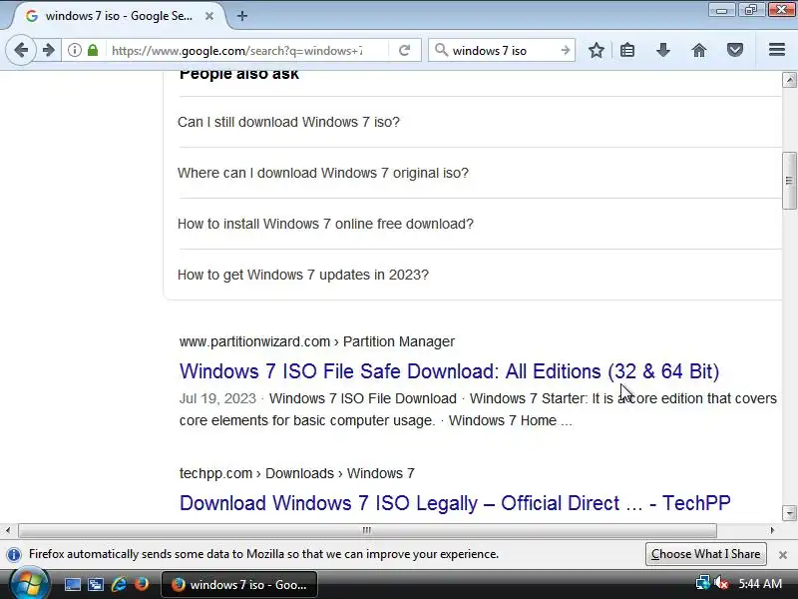Image resolution: width=798 pixels, height=599 pixels.
Task: Click horizontal scrollbar right arrow
Action: pyautogui.click(x=772, y=530)
